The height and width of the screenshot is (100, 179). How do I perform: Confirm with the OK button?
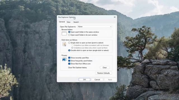(84, 80)
